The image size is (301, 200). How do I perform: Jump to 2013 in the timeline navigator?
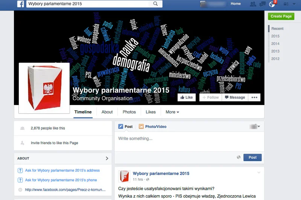[275, 51]
